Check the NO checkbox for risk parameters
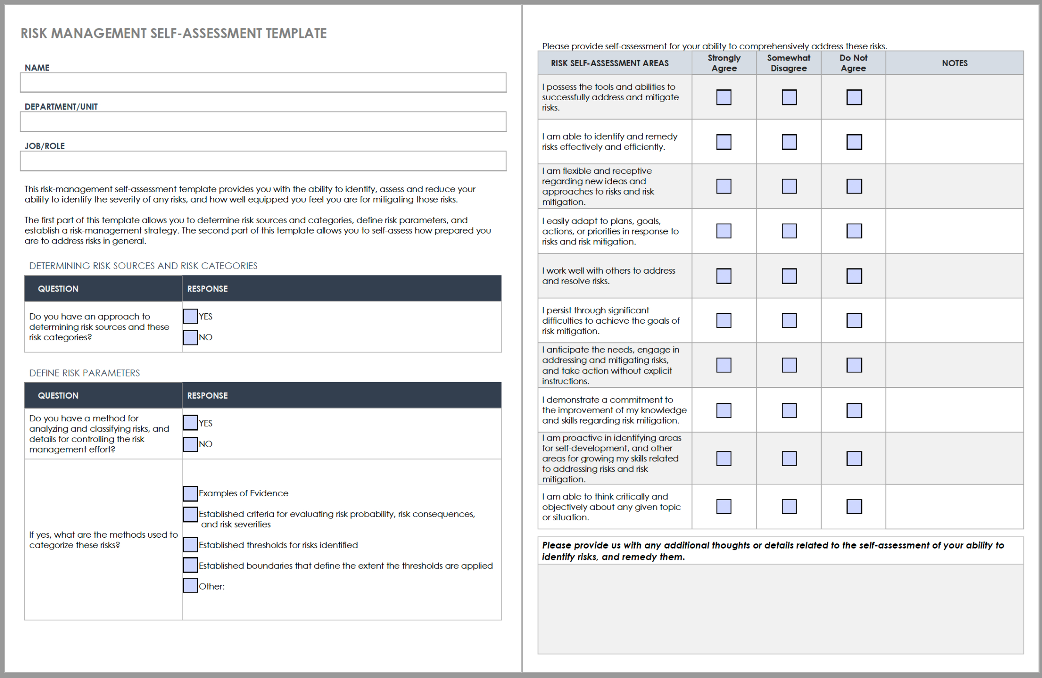Image resolution: width=1042 pixels, height=678 pixels. tap(191, 444)
